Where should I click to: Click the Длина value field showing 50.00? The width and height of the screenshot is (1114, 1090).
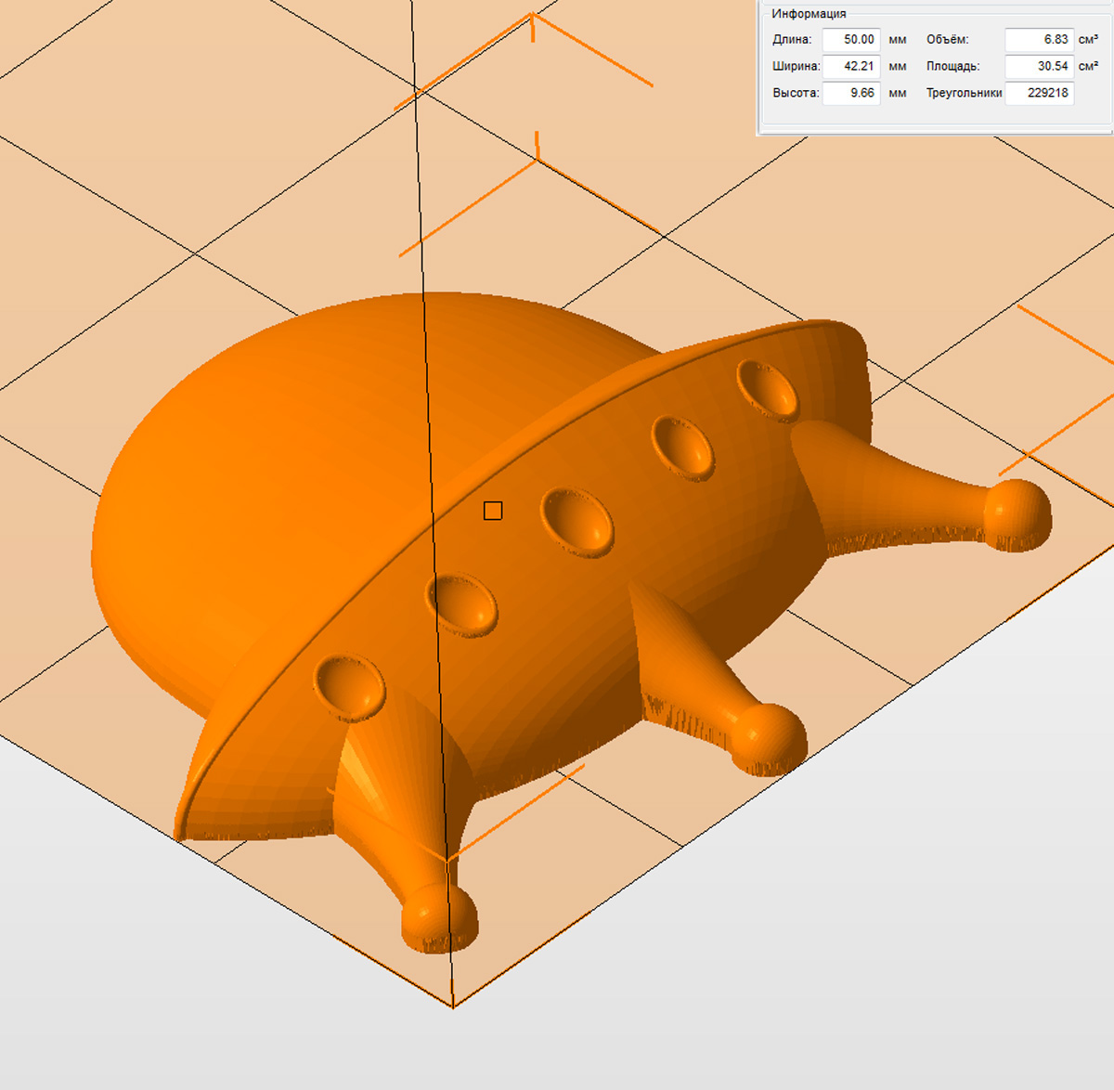click(x=851, y=40)
